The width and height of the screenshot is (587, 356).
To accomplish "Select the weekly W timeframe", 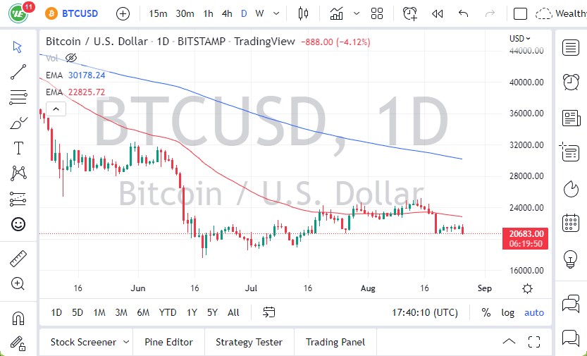I will pos(259,14).
